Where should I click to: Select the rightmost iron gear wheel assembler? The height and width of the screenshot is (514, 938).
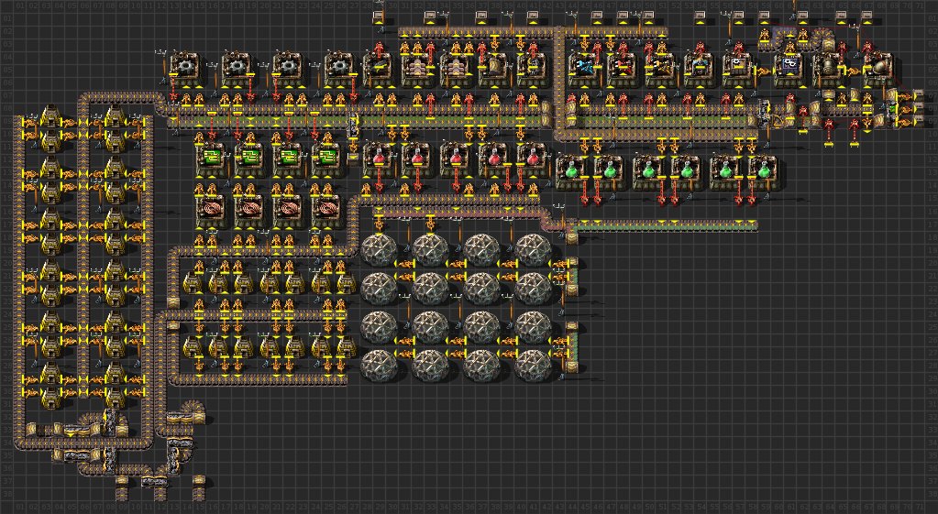point(341,67)
